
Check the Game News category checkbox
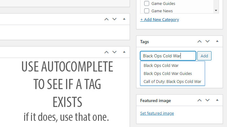(147, 11)
